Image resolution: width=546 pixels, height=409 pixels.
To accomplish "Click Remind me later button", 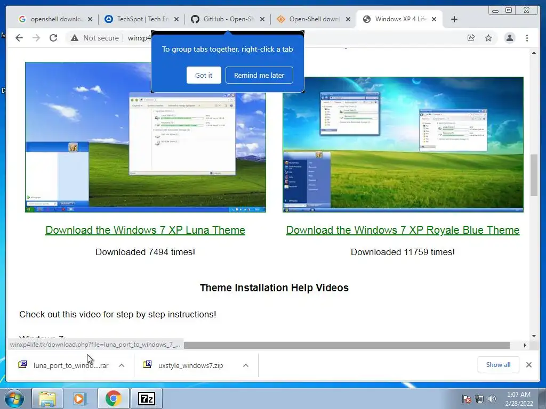I will tap(259, 75).
